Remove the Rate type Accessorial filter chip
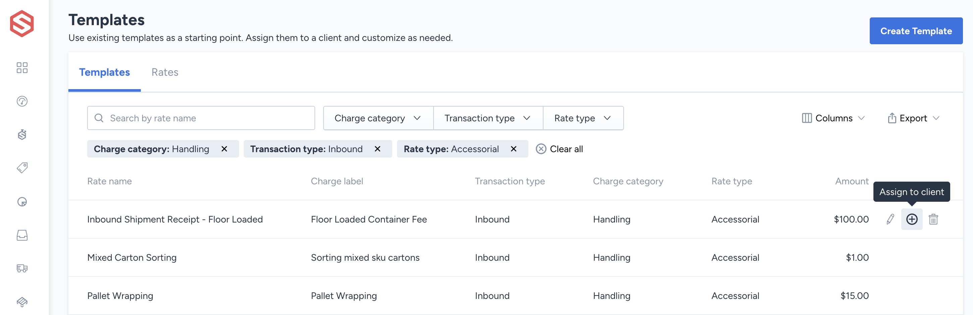This screenshot has height=315, width=973. point(513,149)
